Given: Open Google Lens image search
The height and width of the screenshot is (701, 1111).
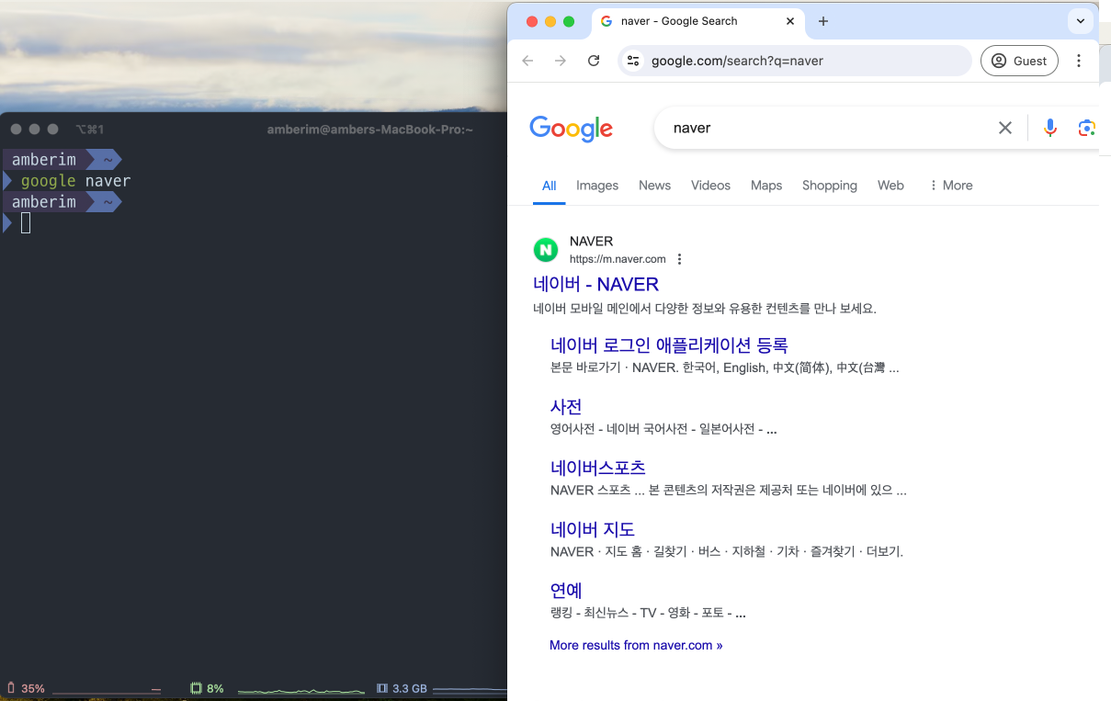Looking at the screenshot, I should click(x=1087, y=128).
